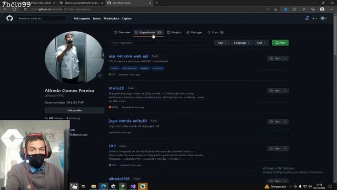Open the Windows action center icon
This screenshot has height=190, width=337.
pos(330,186)
